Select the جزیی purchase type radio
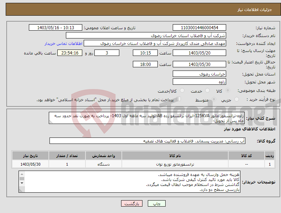The height and width of the screenshot is (213, 281). (x=236, y=99)
